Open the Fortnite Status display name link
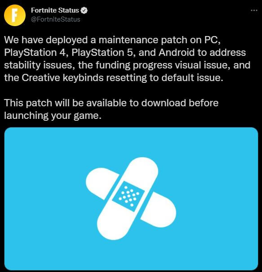Screen dimensions: 262x272 [x=55, y=10]
